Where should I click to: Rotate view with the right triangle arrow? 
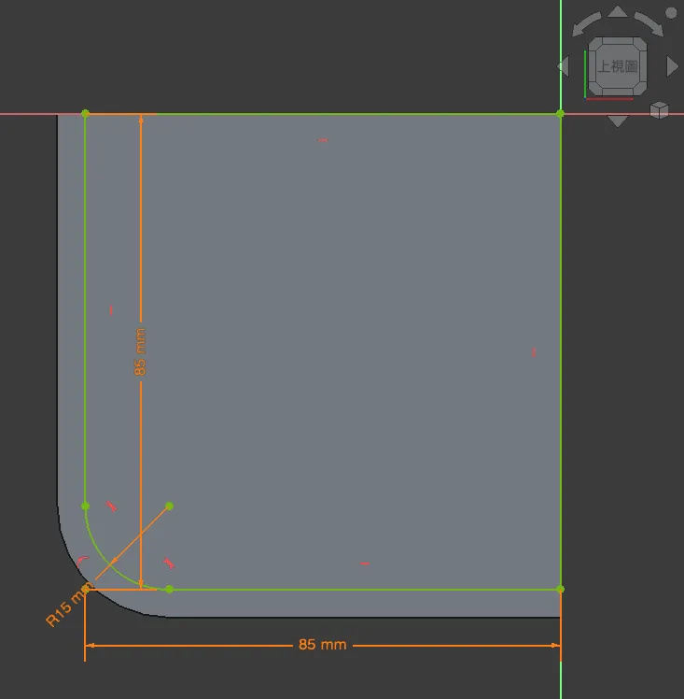pyautogui.click(x=673, y=66)
